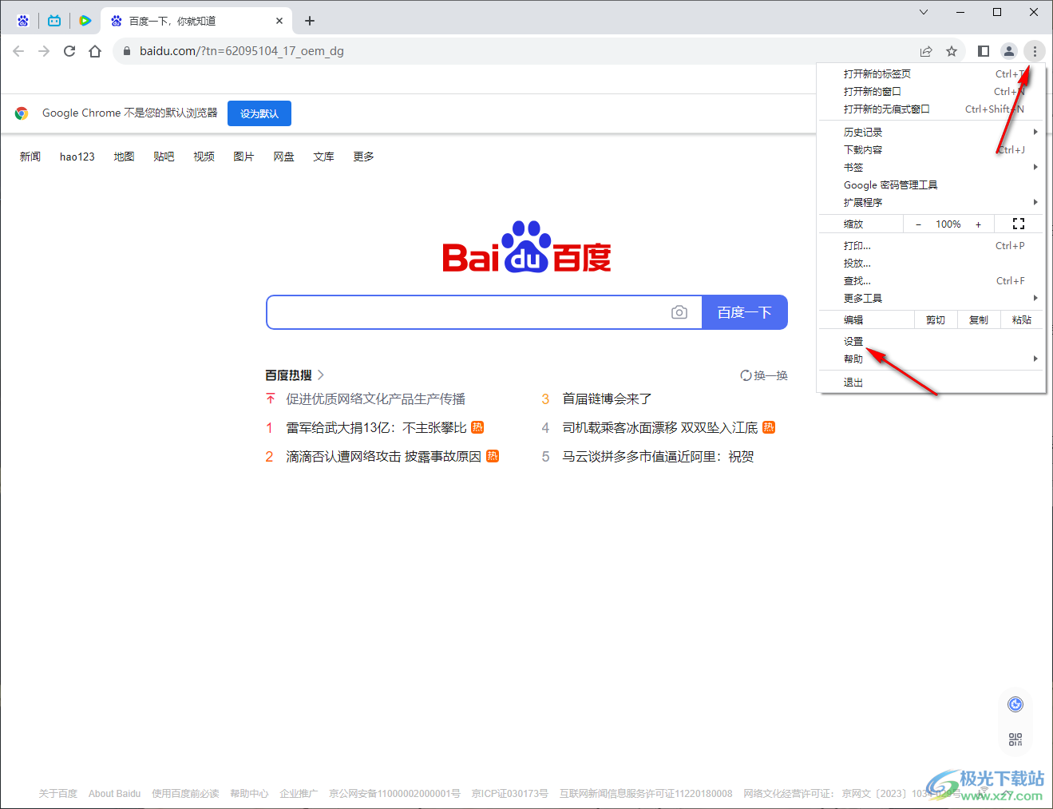Viewport: 1053px width, 809px height.
Task: Click the 百度一下 search button
Action: click(745, 312)
